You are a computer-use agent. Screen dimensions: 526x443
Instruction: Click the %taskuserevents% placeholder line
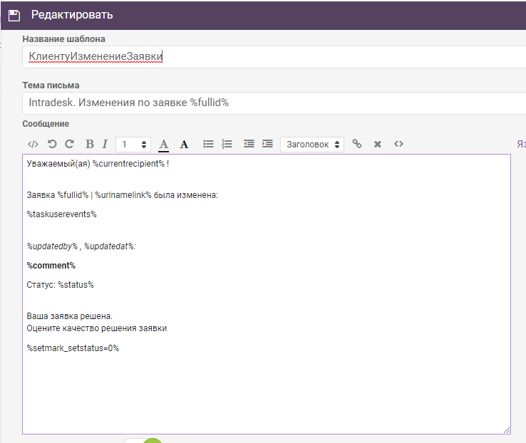[62, 214]
